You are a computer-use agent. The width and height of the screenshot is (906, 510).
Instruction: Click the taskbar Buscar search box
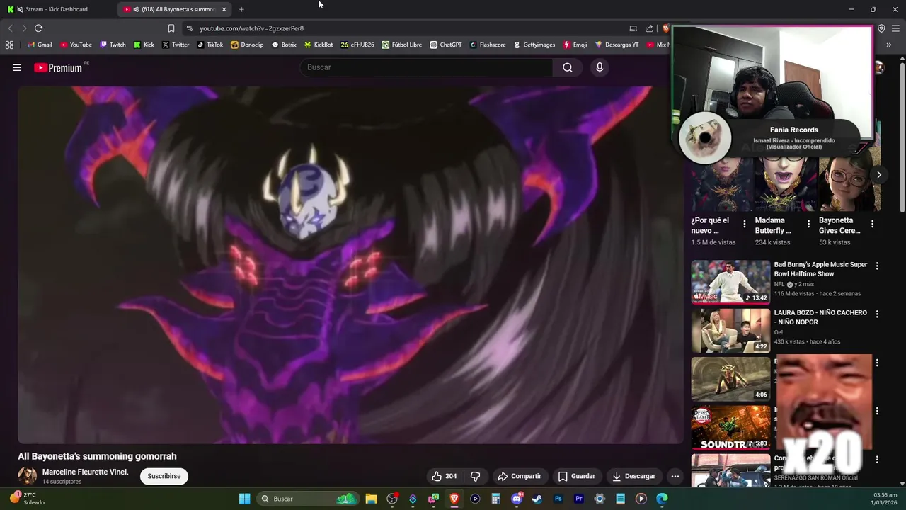click(307, 499)
